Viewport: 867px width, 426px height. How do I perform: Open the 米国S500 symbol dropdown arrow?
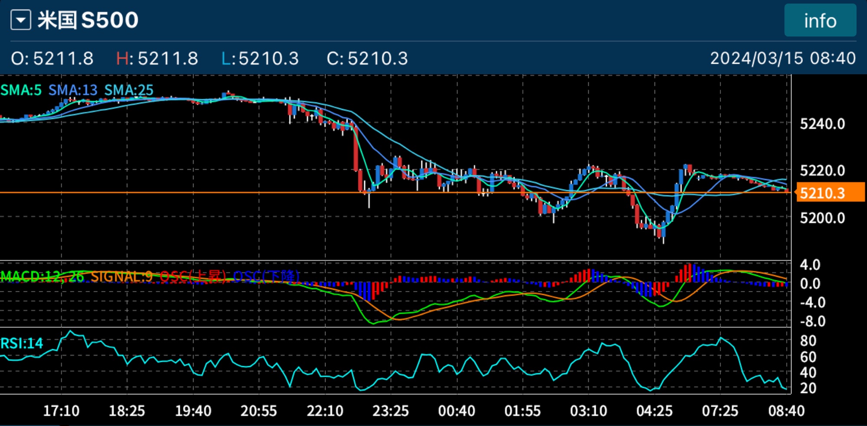[21, 20]
